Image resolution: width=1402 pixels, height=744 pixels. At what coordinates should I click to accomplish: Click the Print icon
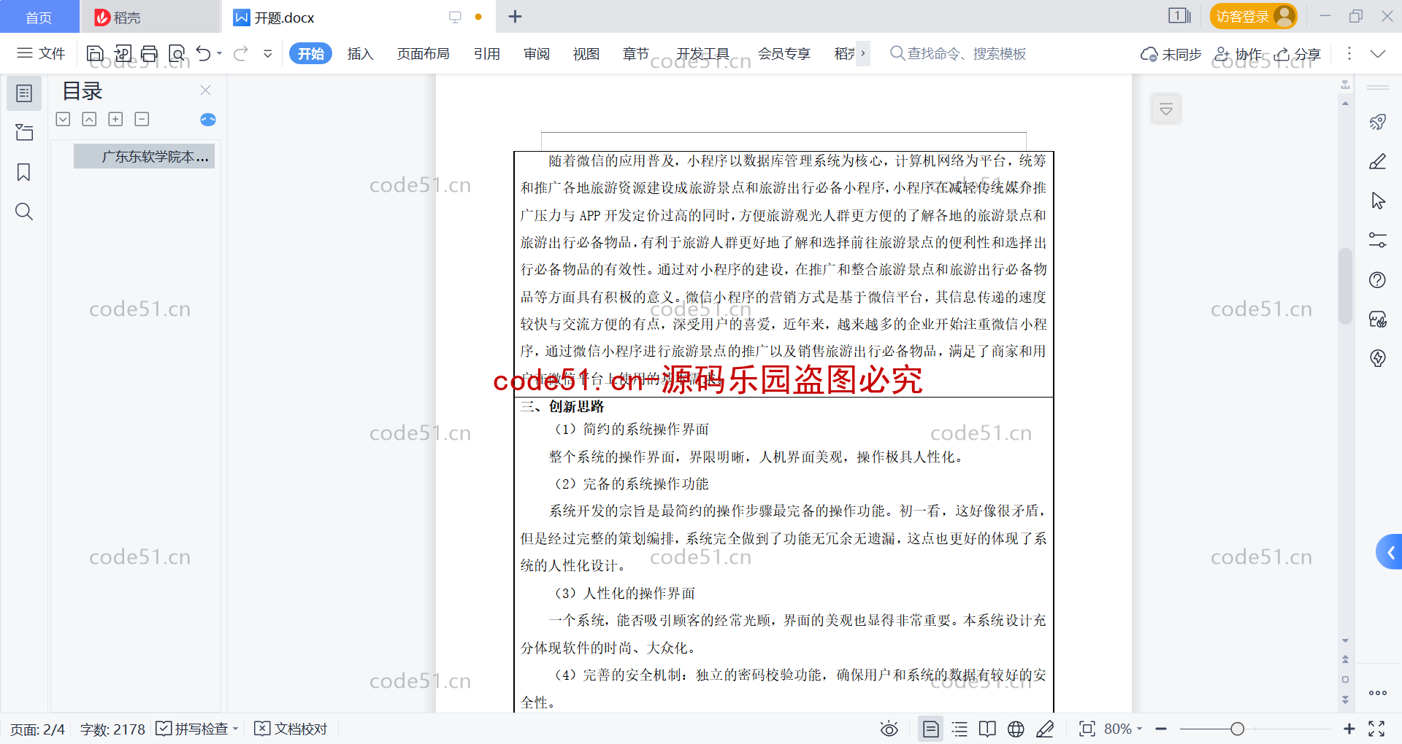(150, 53)
